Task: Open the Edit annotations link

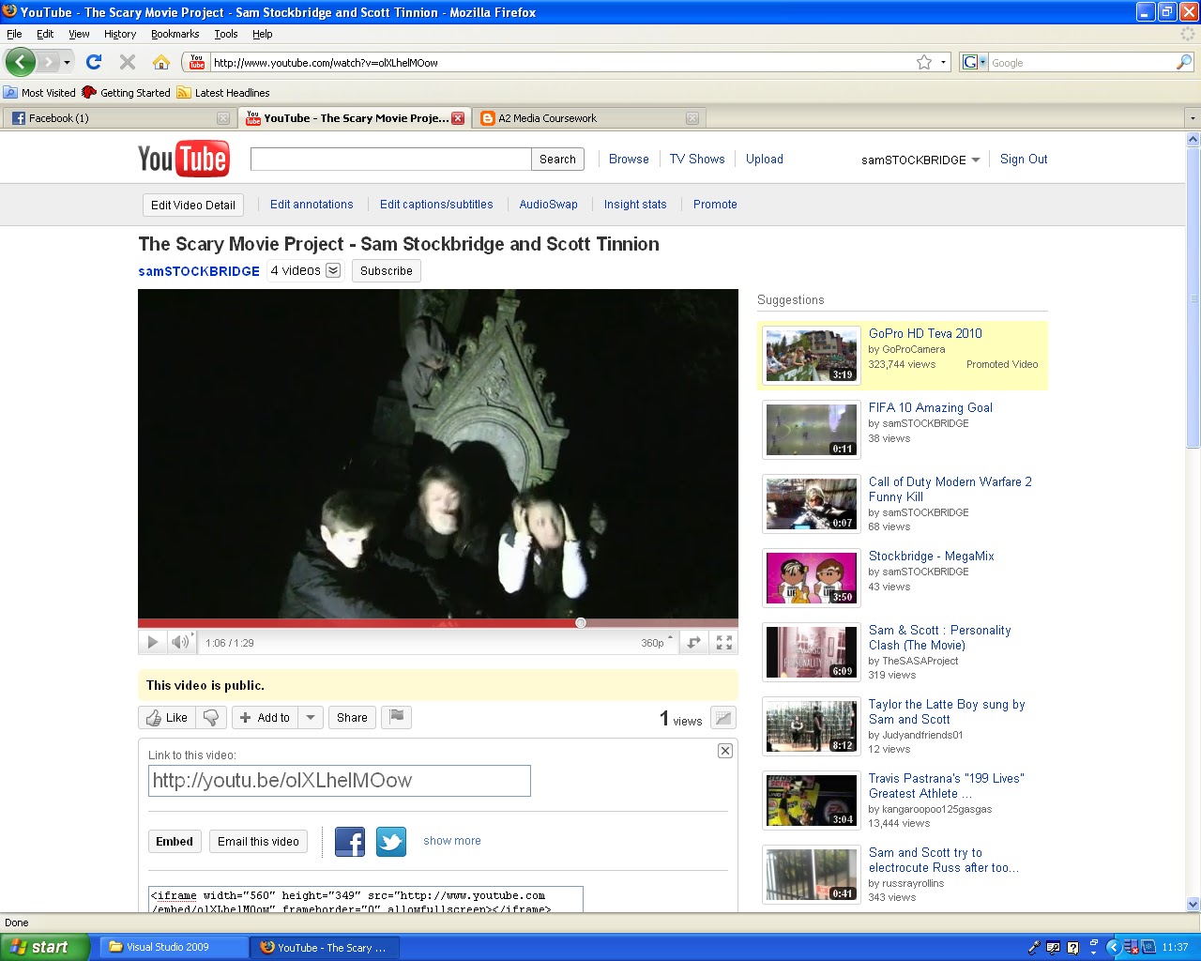Action: pos(312,205)
